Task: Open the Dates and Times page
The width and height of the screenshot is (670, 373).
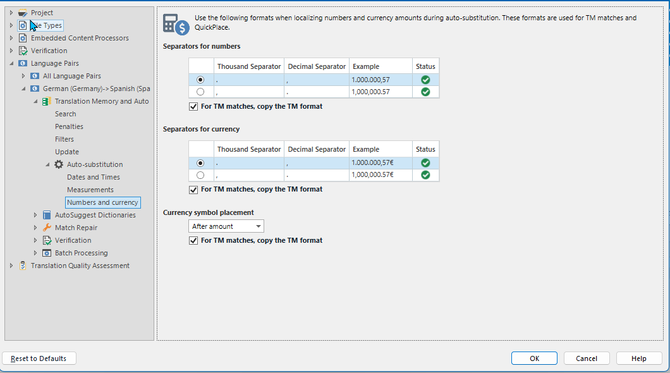Action: (x=94, y=177)
